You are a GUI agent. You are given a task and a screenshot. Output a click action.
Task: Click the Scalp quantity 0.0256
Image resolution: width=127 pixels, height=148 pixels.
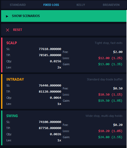point(56,61)
